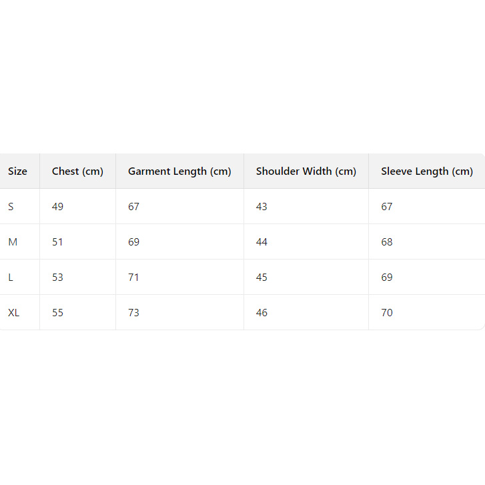Select garment length value 71
This screenshot has width=485, height=485.
(x=134, y=278)
